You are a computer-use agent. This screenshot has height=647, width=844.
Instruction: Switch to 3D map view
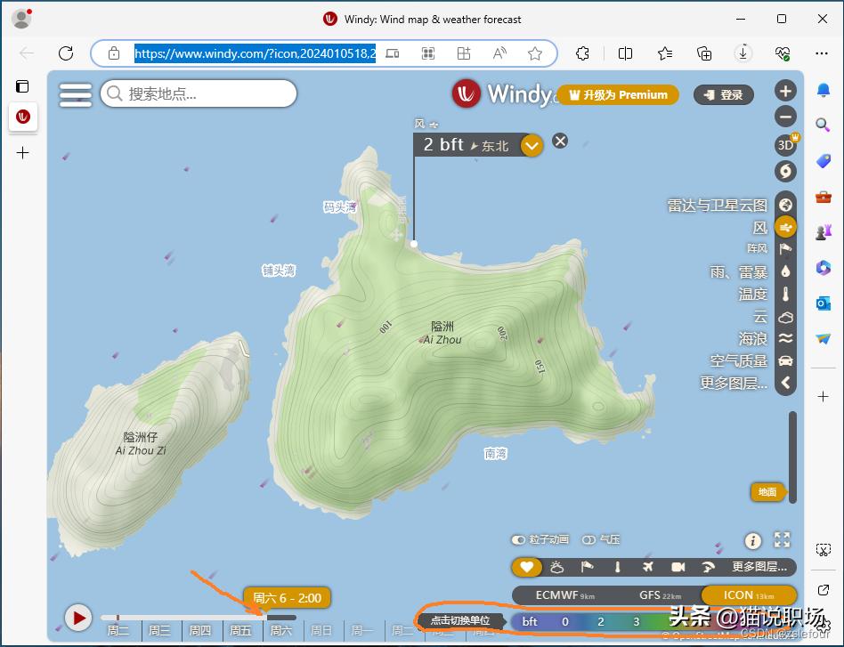[785, 144]
